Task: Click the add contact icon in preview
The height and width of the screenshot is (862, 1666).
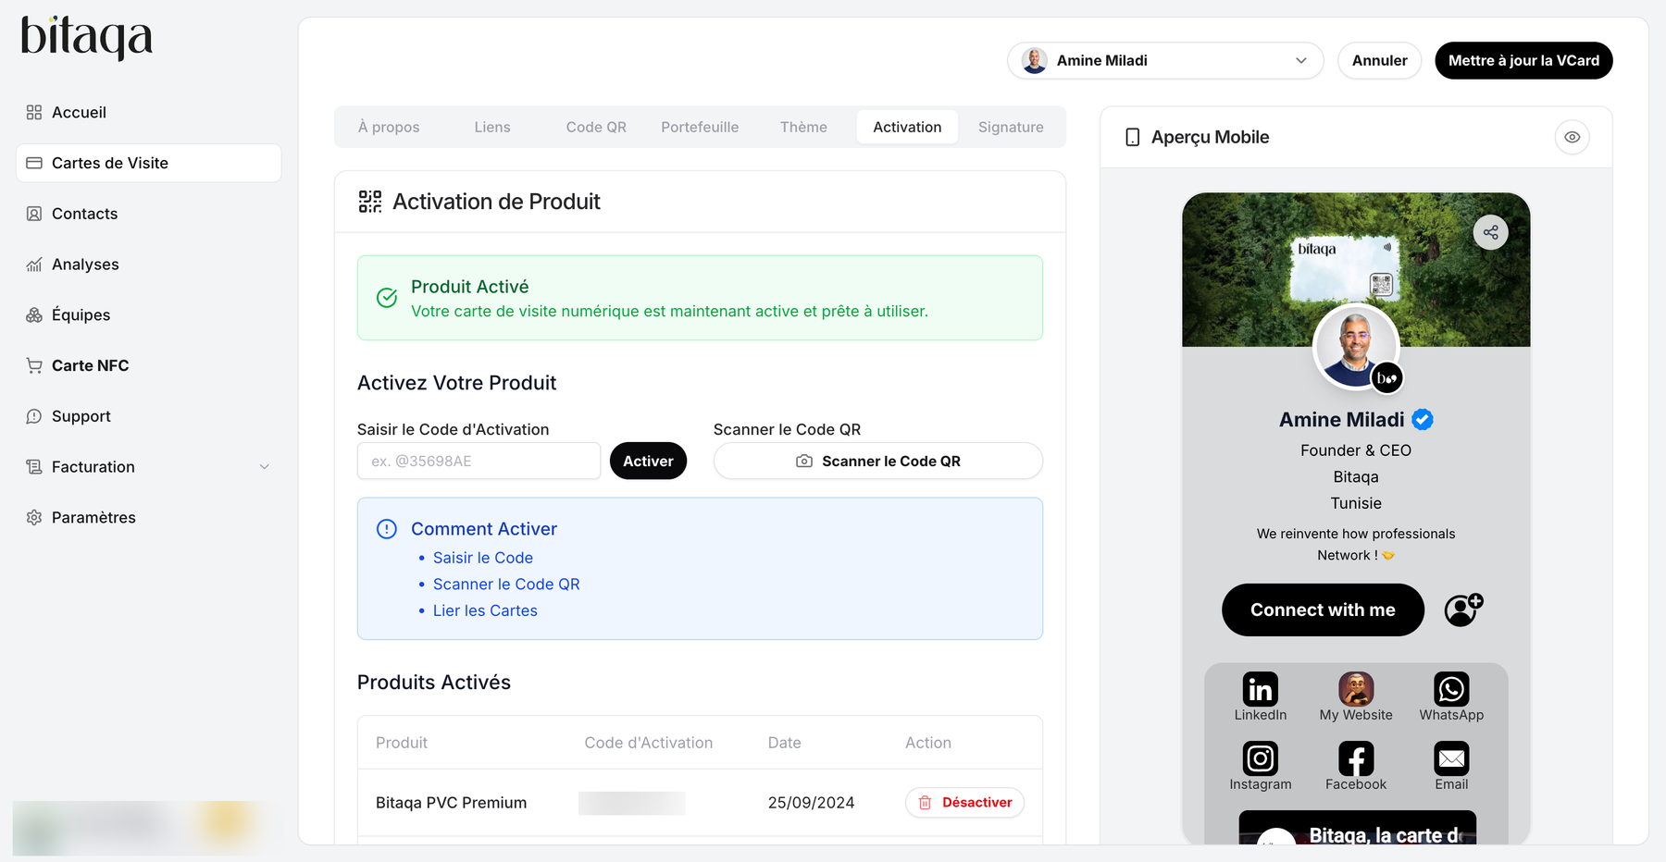Action: click(x=1463, y=610)
